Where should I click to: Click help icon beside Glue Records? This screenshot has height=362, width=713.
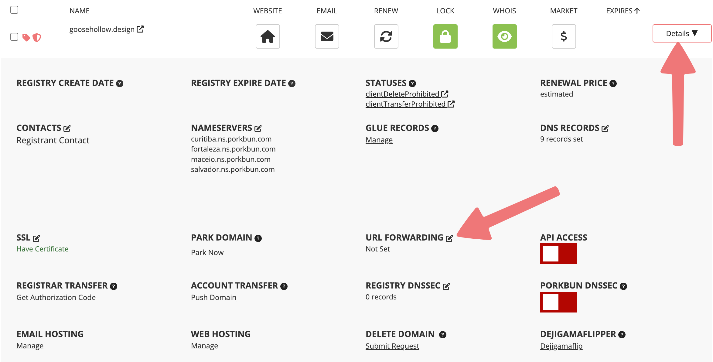tap(435, 128)
